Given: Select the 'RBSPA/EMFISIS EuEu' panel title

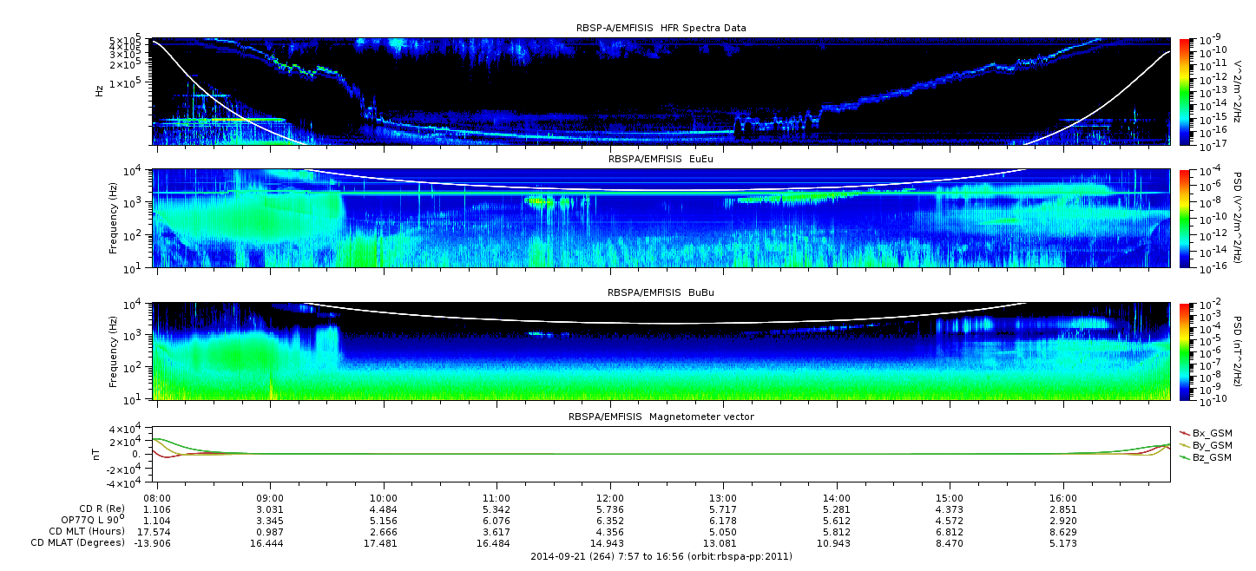Looking at the screenshot, I should [x=661, y=160].
